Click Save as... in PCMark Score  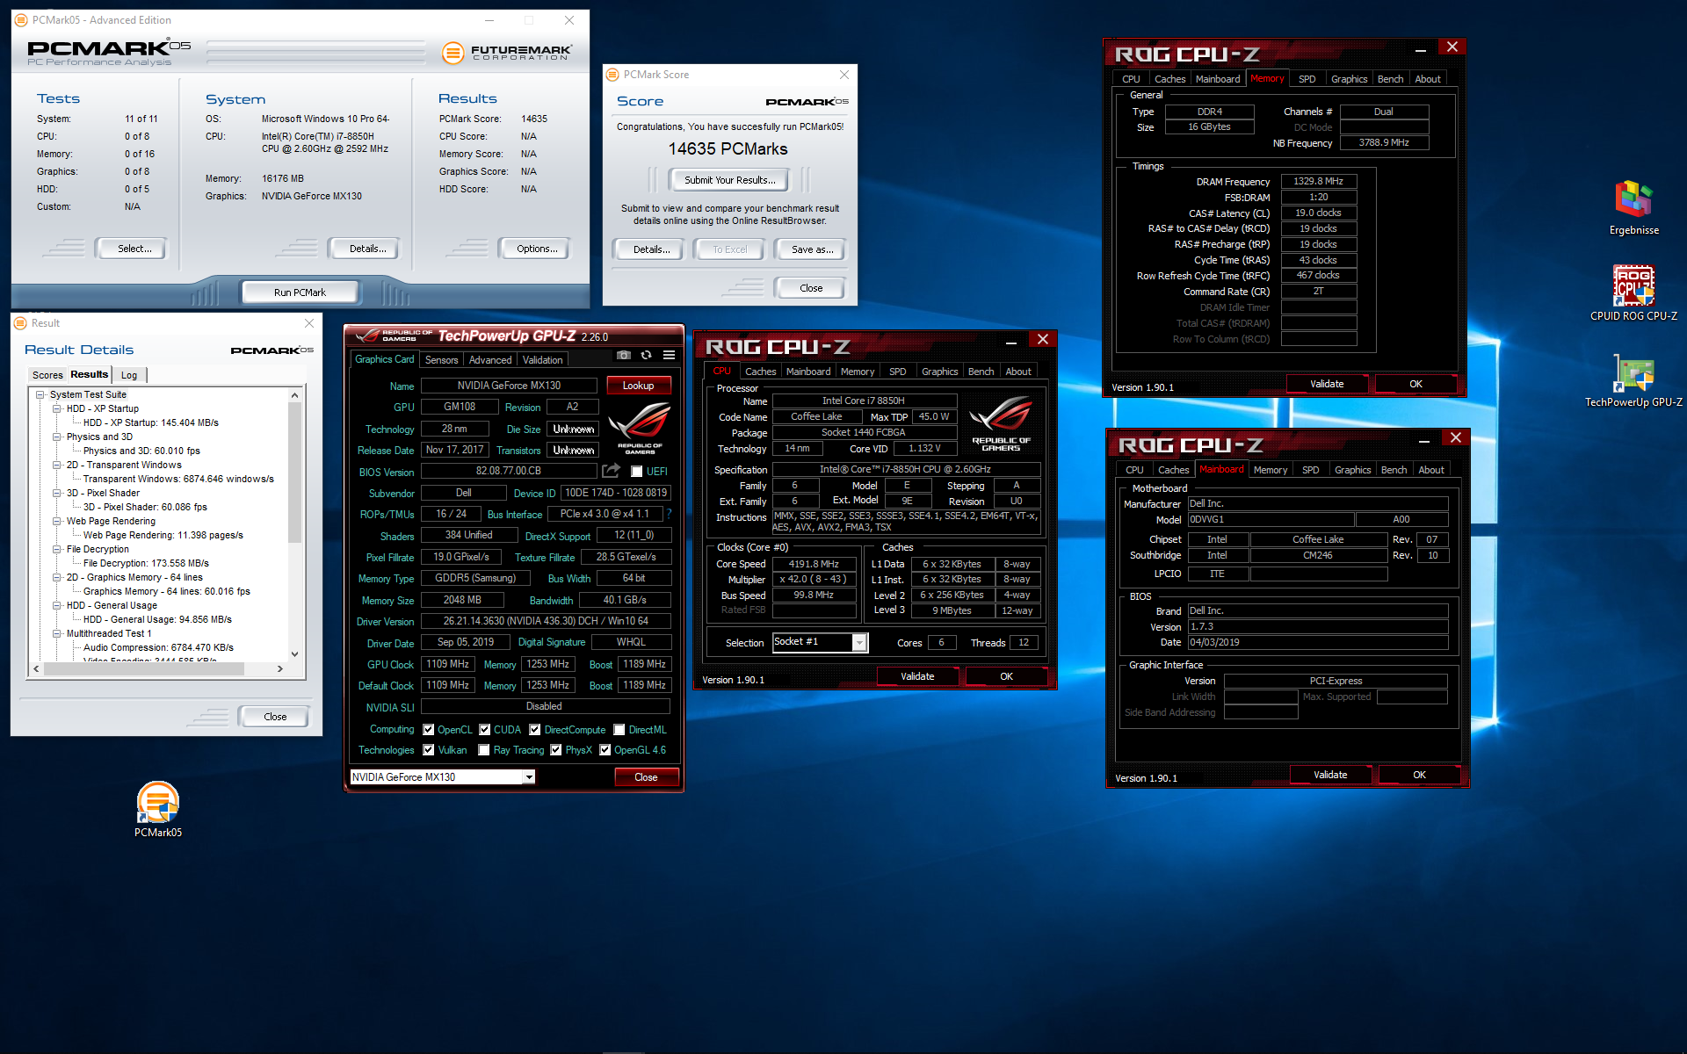point(812,249)
